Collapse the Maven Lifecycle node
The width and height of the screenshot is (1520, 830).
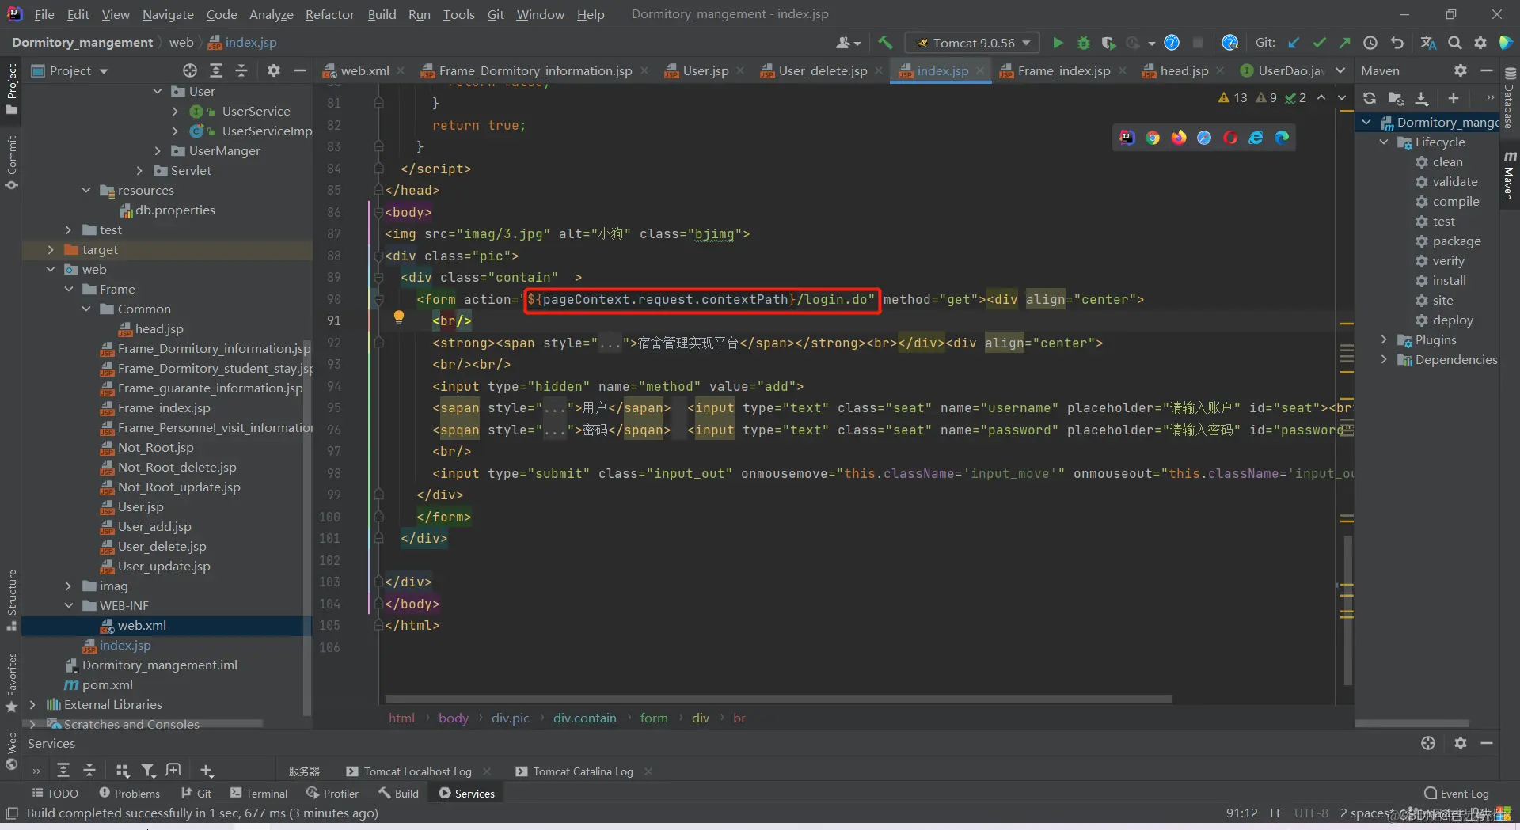coord(1384,142)
